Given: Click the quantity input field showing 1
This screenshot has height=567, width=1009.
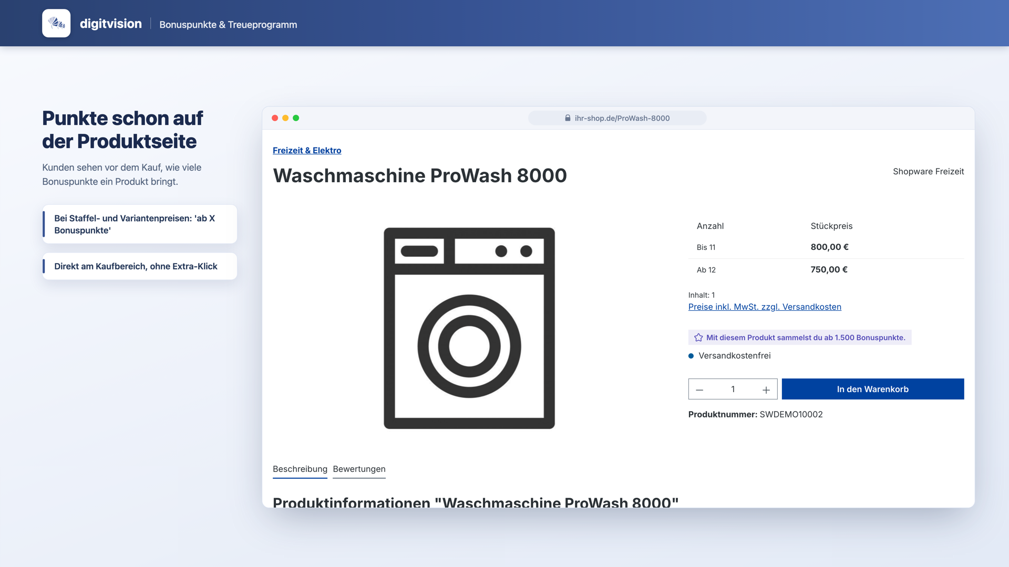Looking at the screenshot, I should pyautogui.click(x=733, y=389).
